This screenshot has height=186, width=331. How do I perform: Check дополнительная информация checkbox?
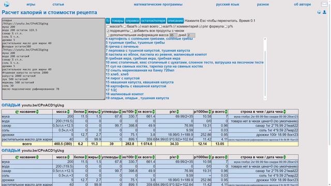tap(108, 35)
